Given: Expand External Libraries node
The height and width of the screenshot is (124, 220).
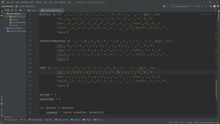Looking at the screenshot, I should pyautogui.click(x=5, y=28).
